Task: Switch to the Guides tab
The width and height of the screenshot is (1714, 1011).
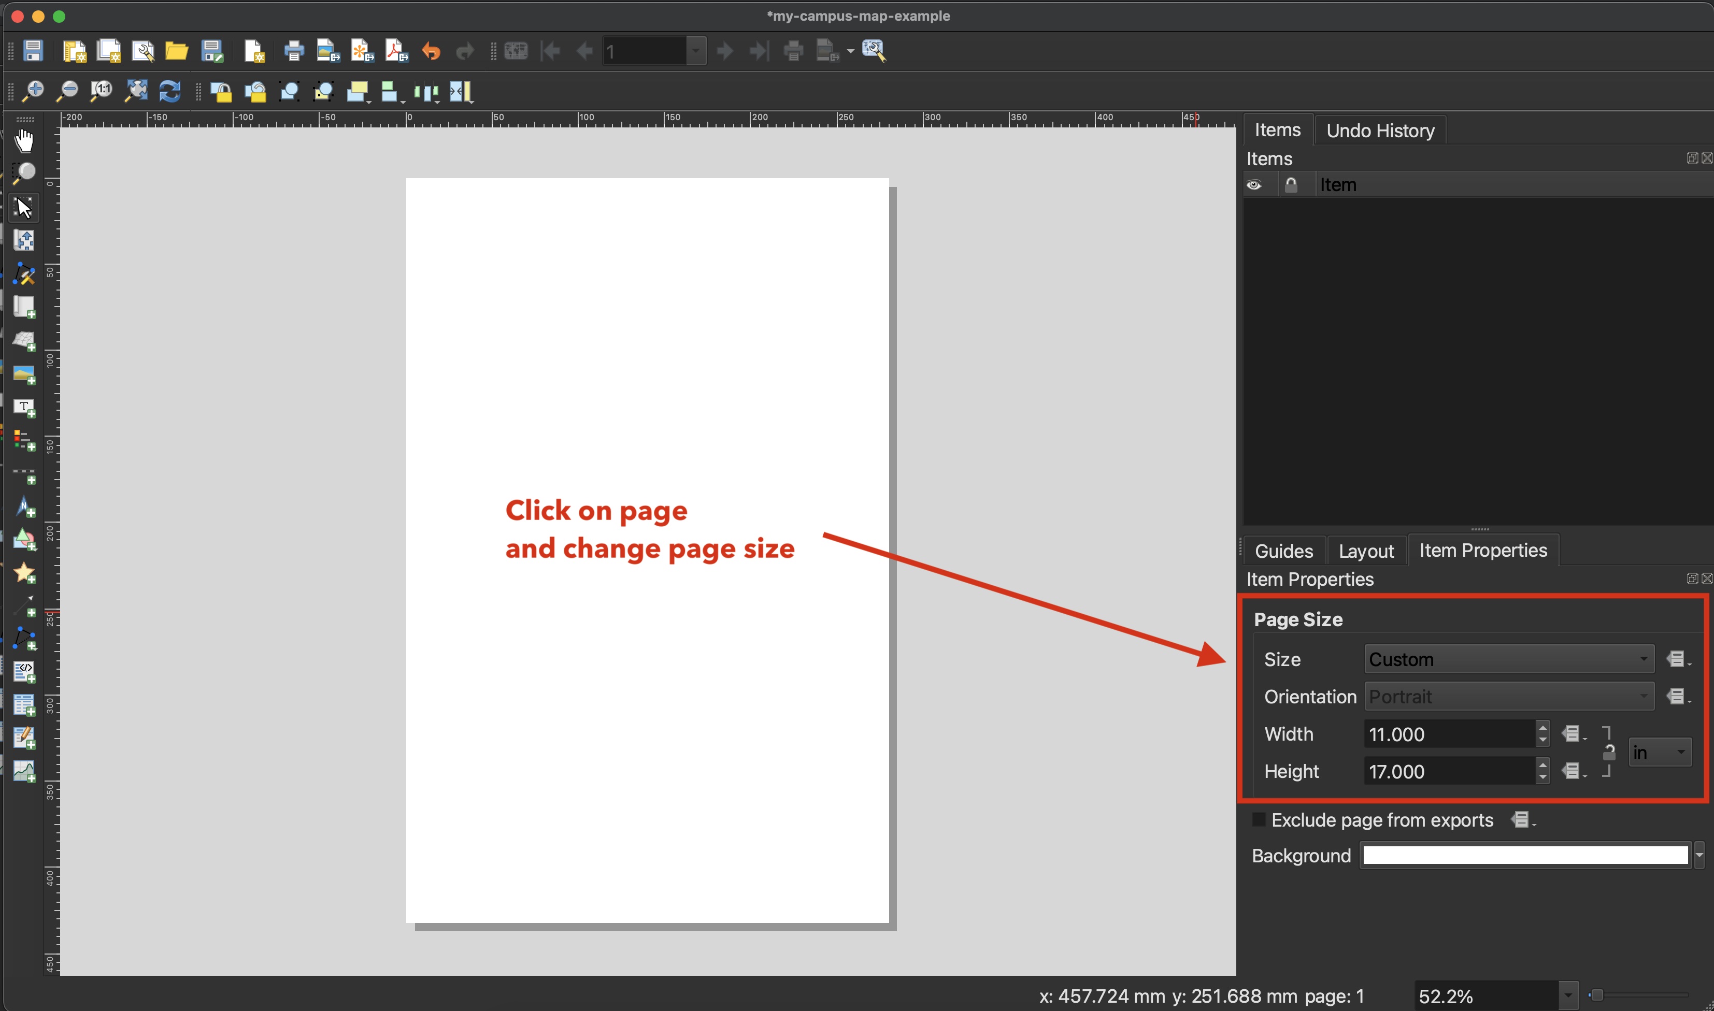Action: click(x=1284, y=551)
